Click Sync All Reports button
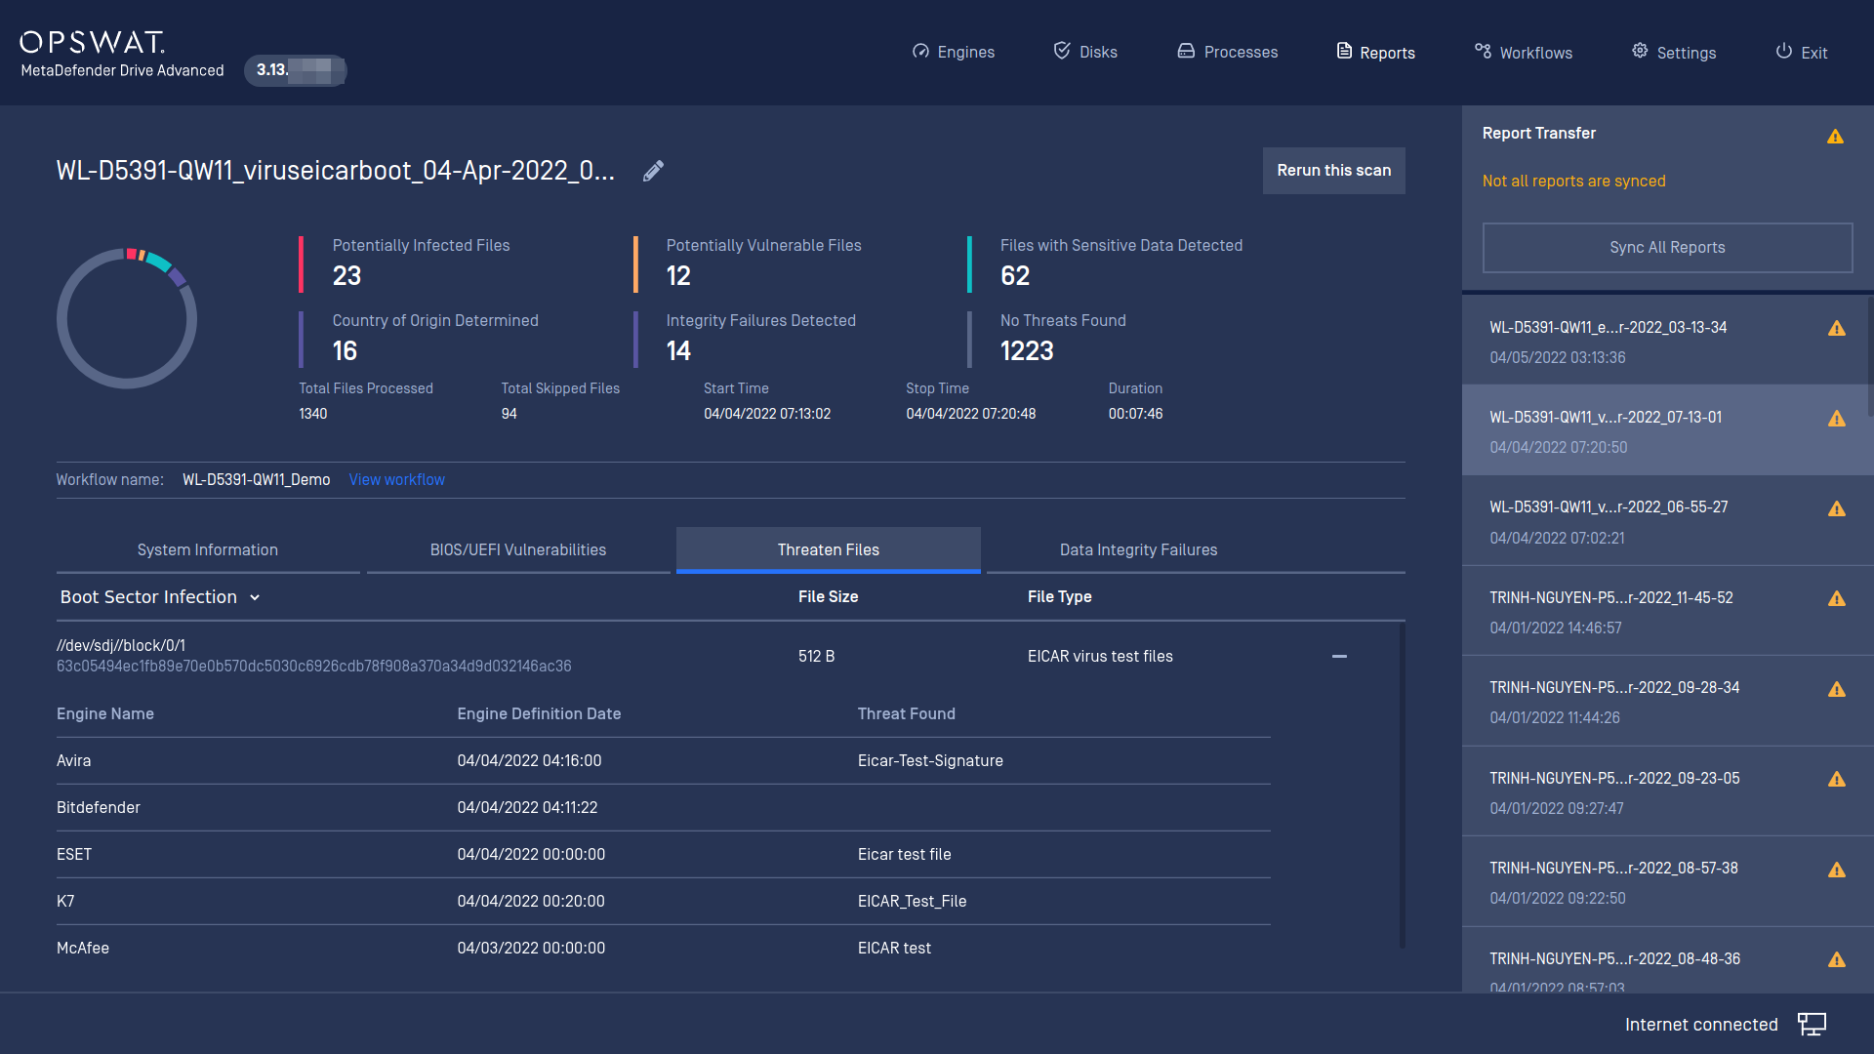The image size is (1874, 1054). click(x=1667, y=248)
